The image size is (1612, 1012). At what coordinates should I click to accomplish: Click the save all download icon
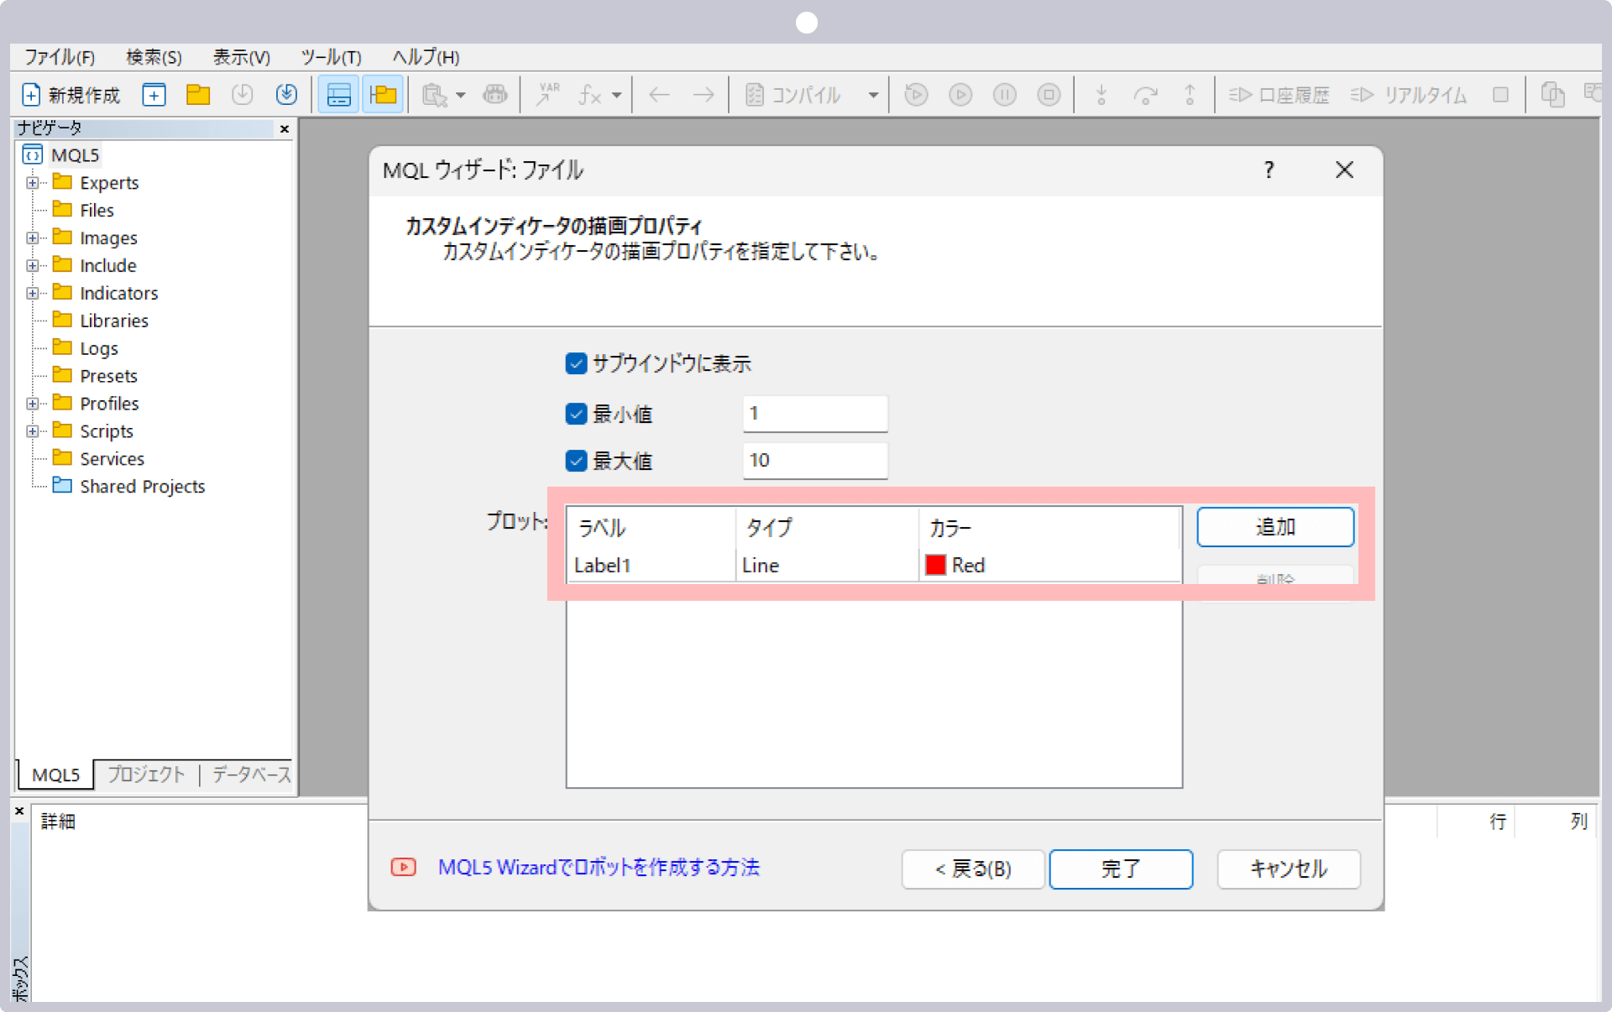coord(286,95)
